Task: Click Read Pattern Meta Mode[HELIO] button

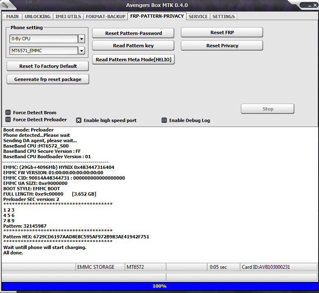Action: pyautogui.click(x=134, y=59)
